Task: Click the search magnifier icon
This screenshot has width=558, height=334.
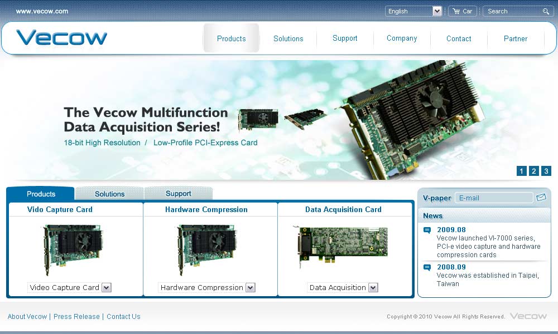Action: click(x=546, y=11)
